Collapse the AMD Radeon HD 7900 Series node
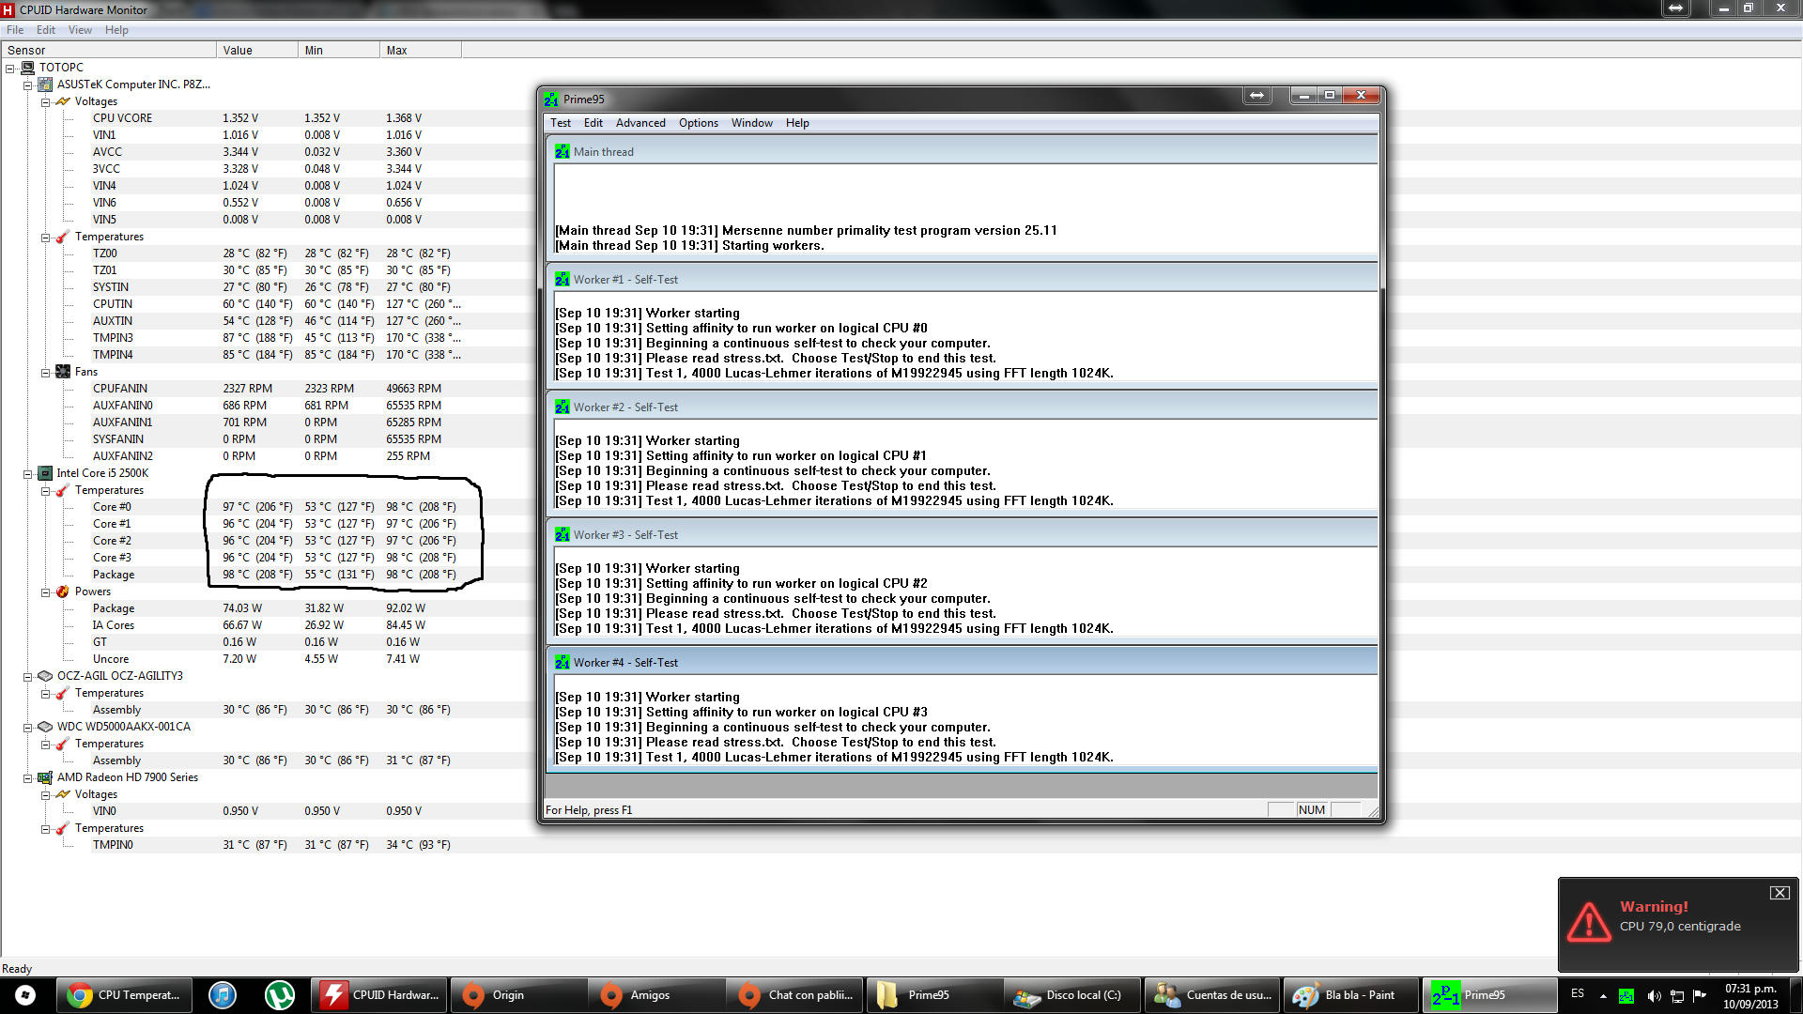The height and width of the screenshot is (1014, 1803). pyautogui.click(x=27, y=777)
